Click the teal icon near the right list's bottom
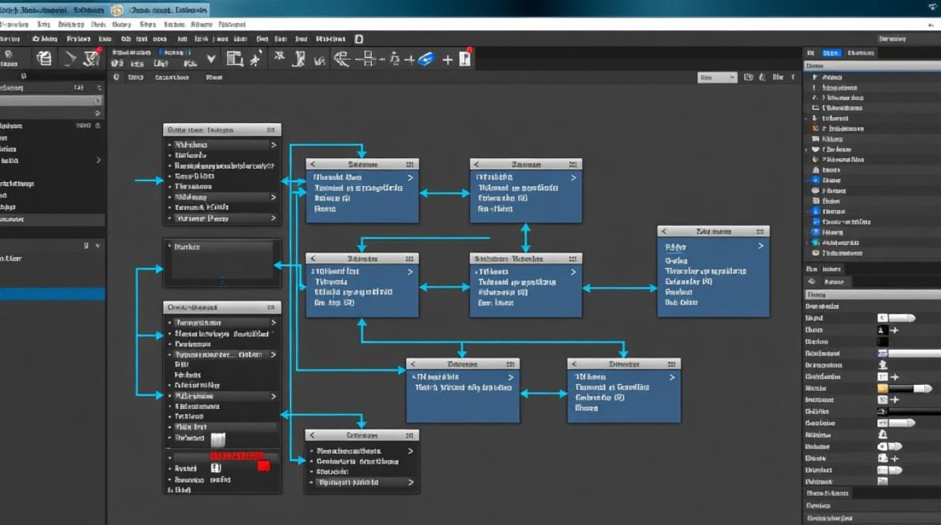Image resolution: width=941 pixels, height=525 pixels. [815, 242]
